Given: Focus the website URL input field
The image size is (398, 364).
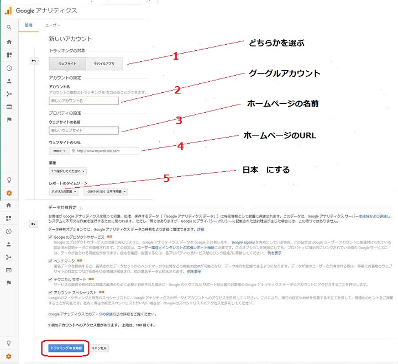Looking at the screenshot, I should pyautogui.click(x=104, y=151).
